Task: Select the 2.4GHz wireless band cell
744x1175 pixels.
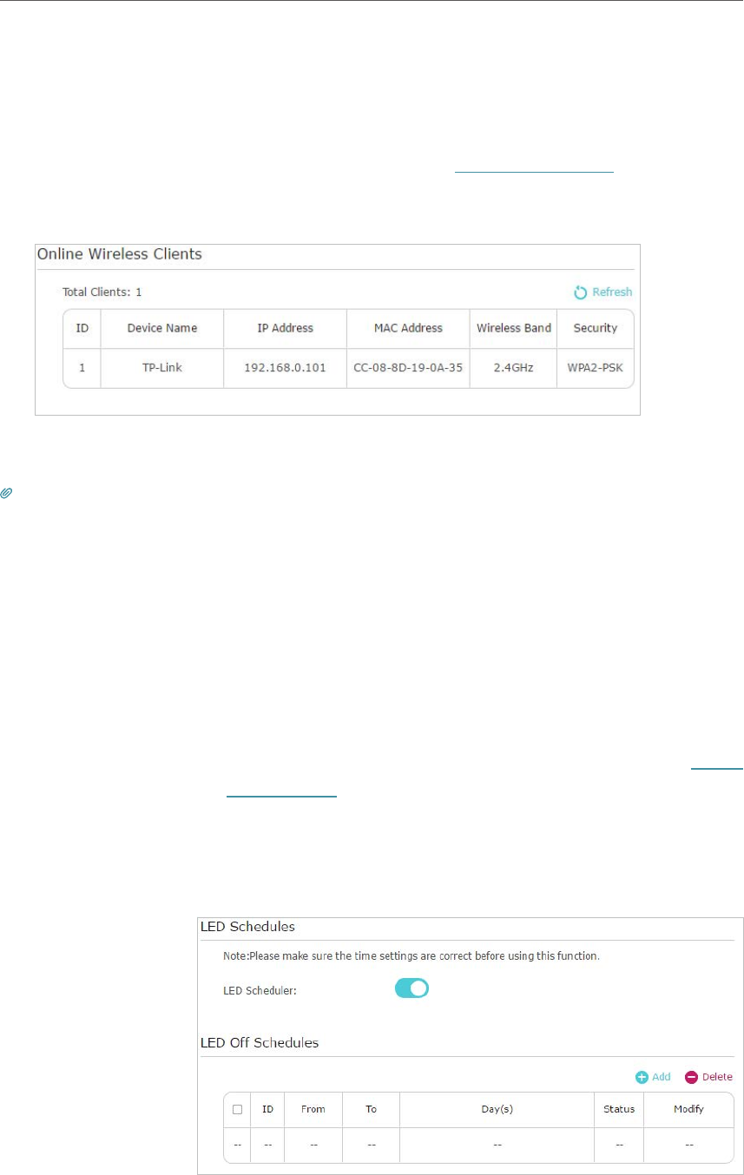Action: (514, 368)
